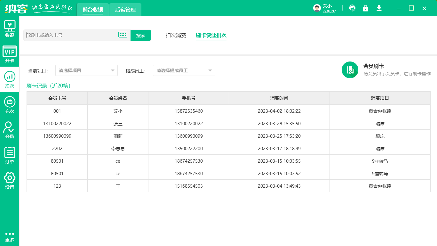This screenshot has width=437, height=246.
Task: Click the on-screen keyboard icon in search box
Action: click(123, 35)
